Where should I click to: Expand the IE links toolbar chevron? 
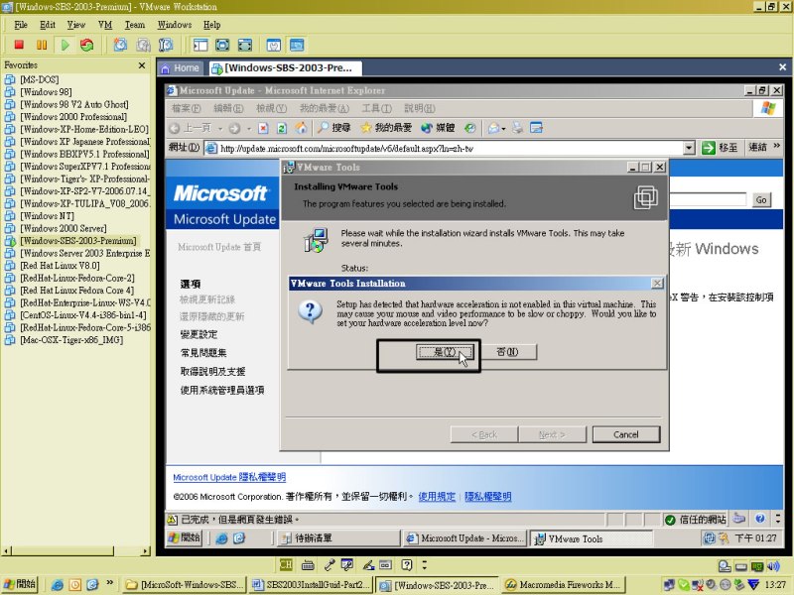777,147
